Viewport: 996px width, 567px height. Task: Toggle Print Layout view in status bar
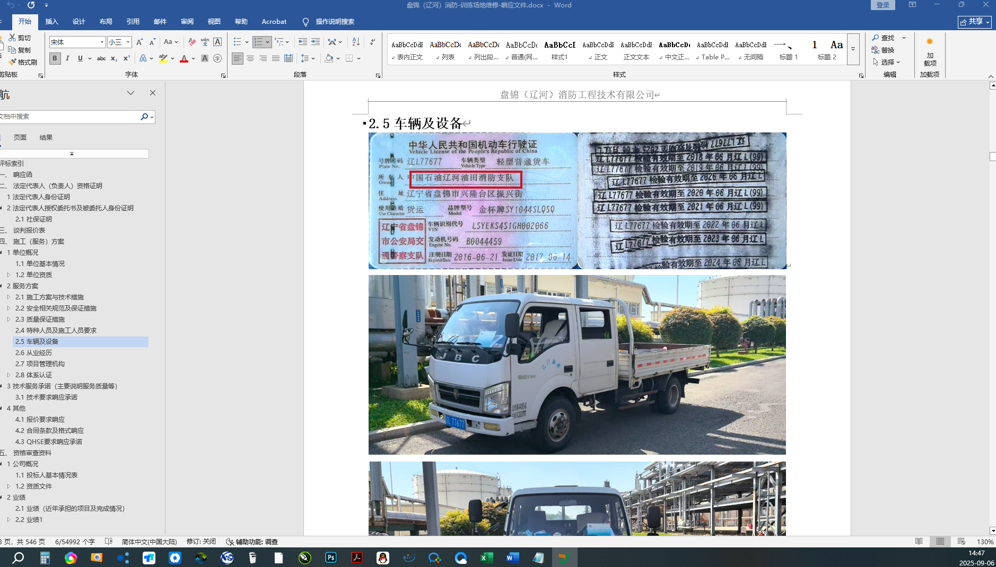(x=940, y=542)
